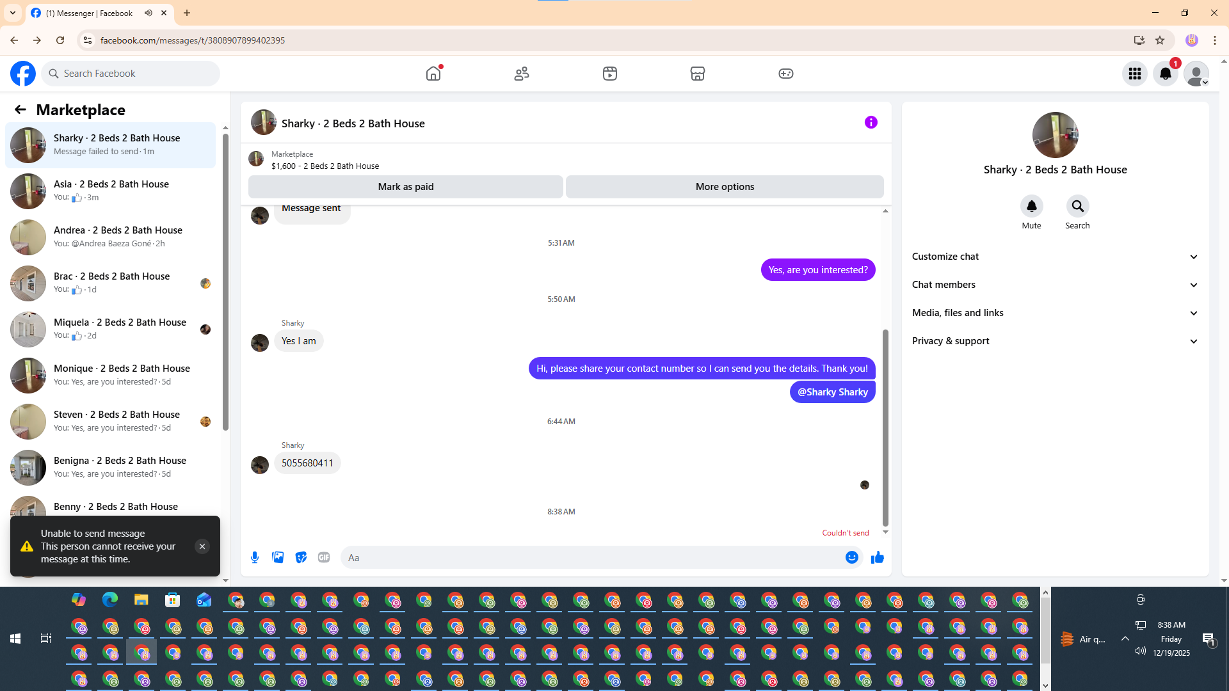Click the chat messages vertical scrollbar

885,427
